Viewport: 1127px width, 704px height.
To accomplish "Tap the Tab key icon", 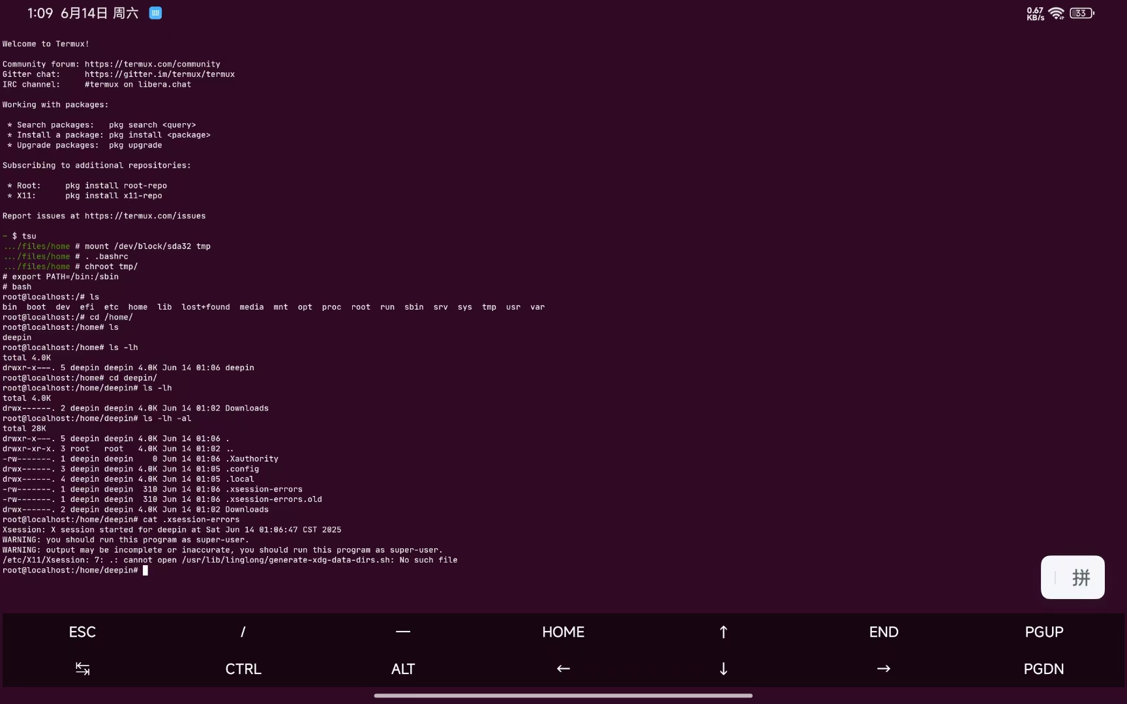I will (82, 669).
